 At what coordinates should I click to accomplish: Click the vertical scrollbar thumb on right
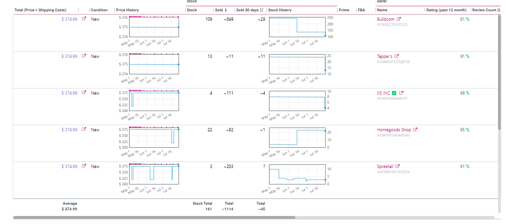[499, 72]
